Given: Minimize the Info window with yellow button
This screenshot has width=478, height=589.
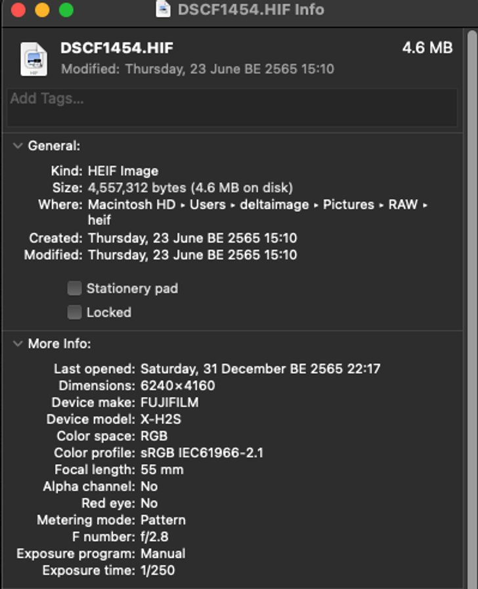Looking at the screenshot, I should point(42,10).
